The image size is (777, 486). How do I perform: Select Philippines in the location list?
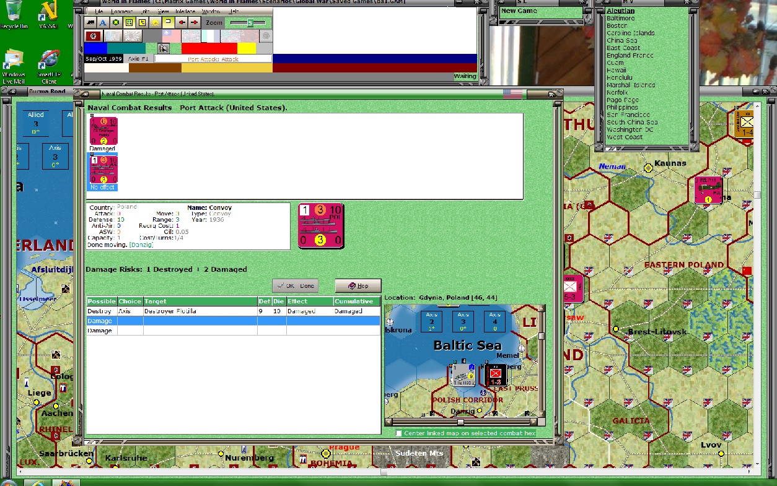coord(622,108)
